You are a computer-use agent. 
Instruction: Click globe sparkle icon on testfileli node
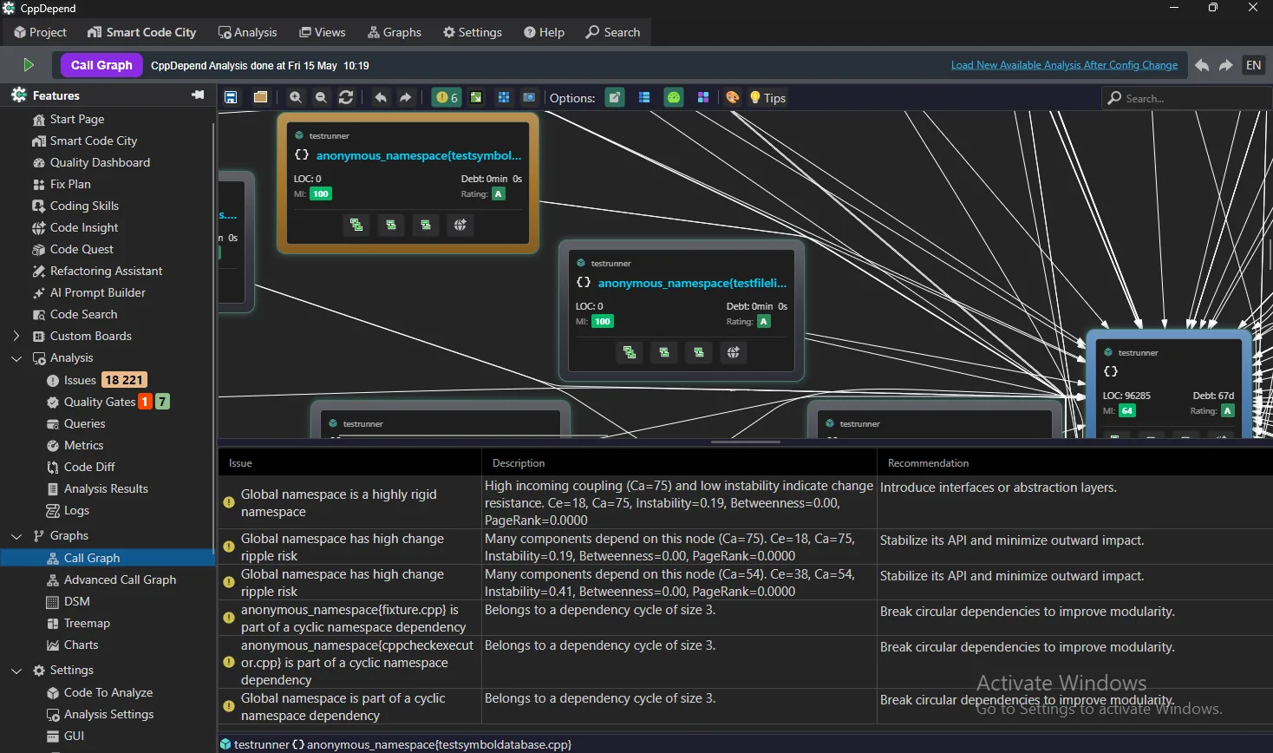[x=734, y=352]
